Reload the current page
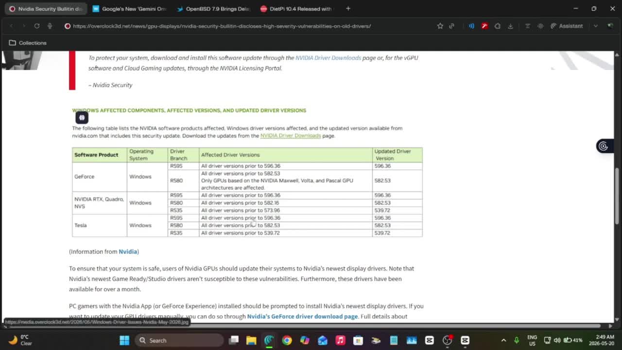This screenshot has width=622, height=350. [x=37, y=26]
